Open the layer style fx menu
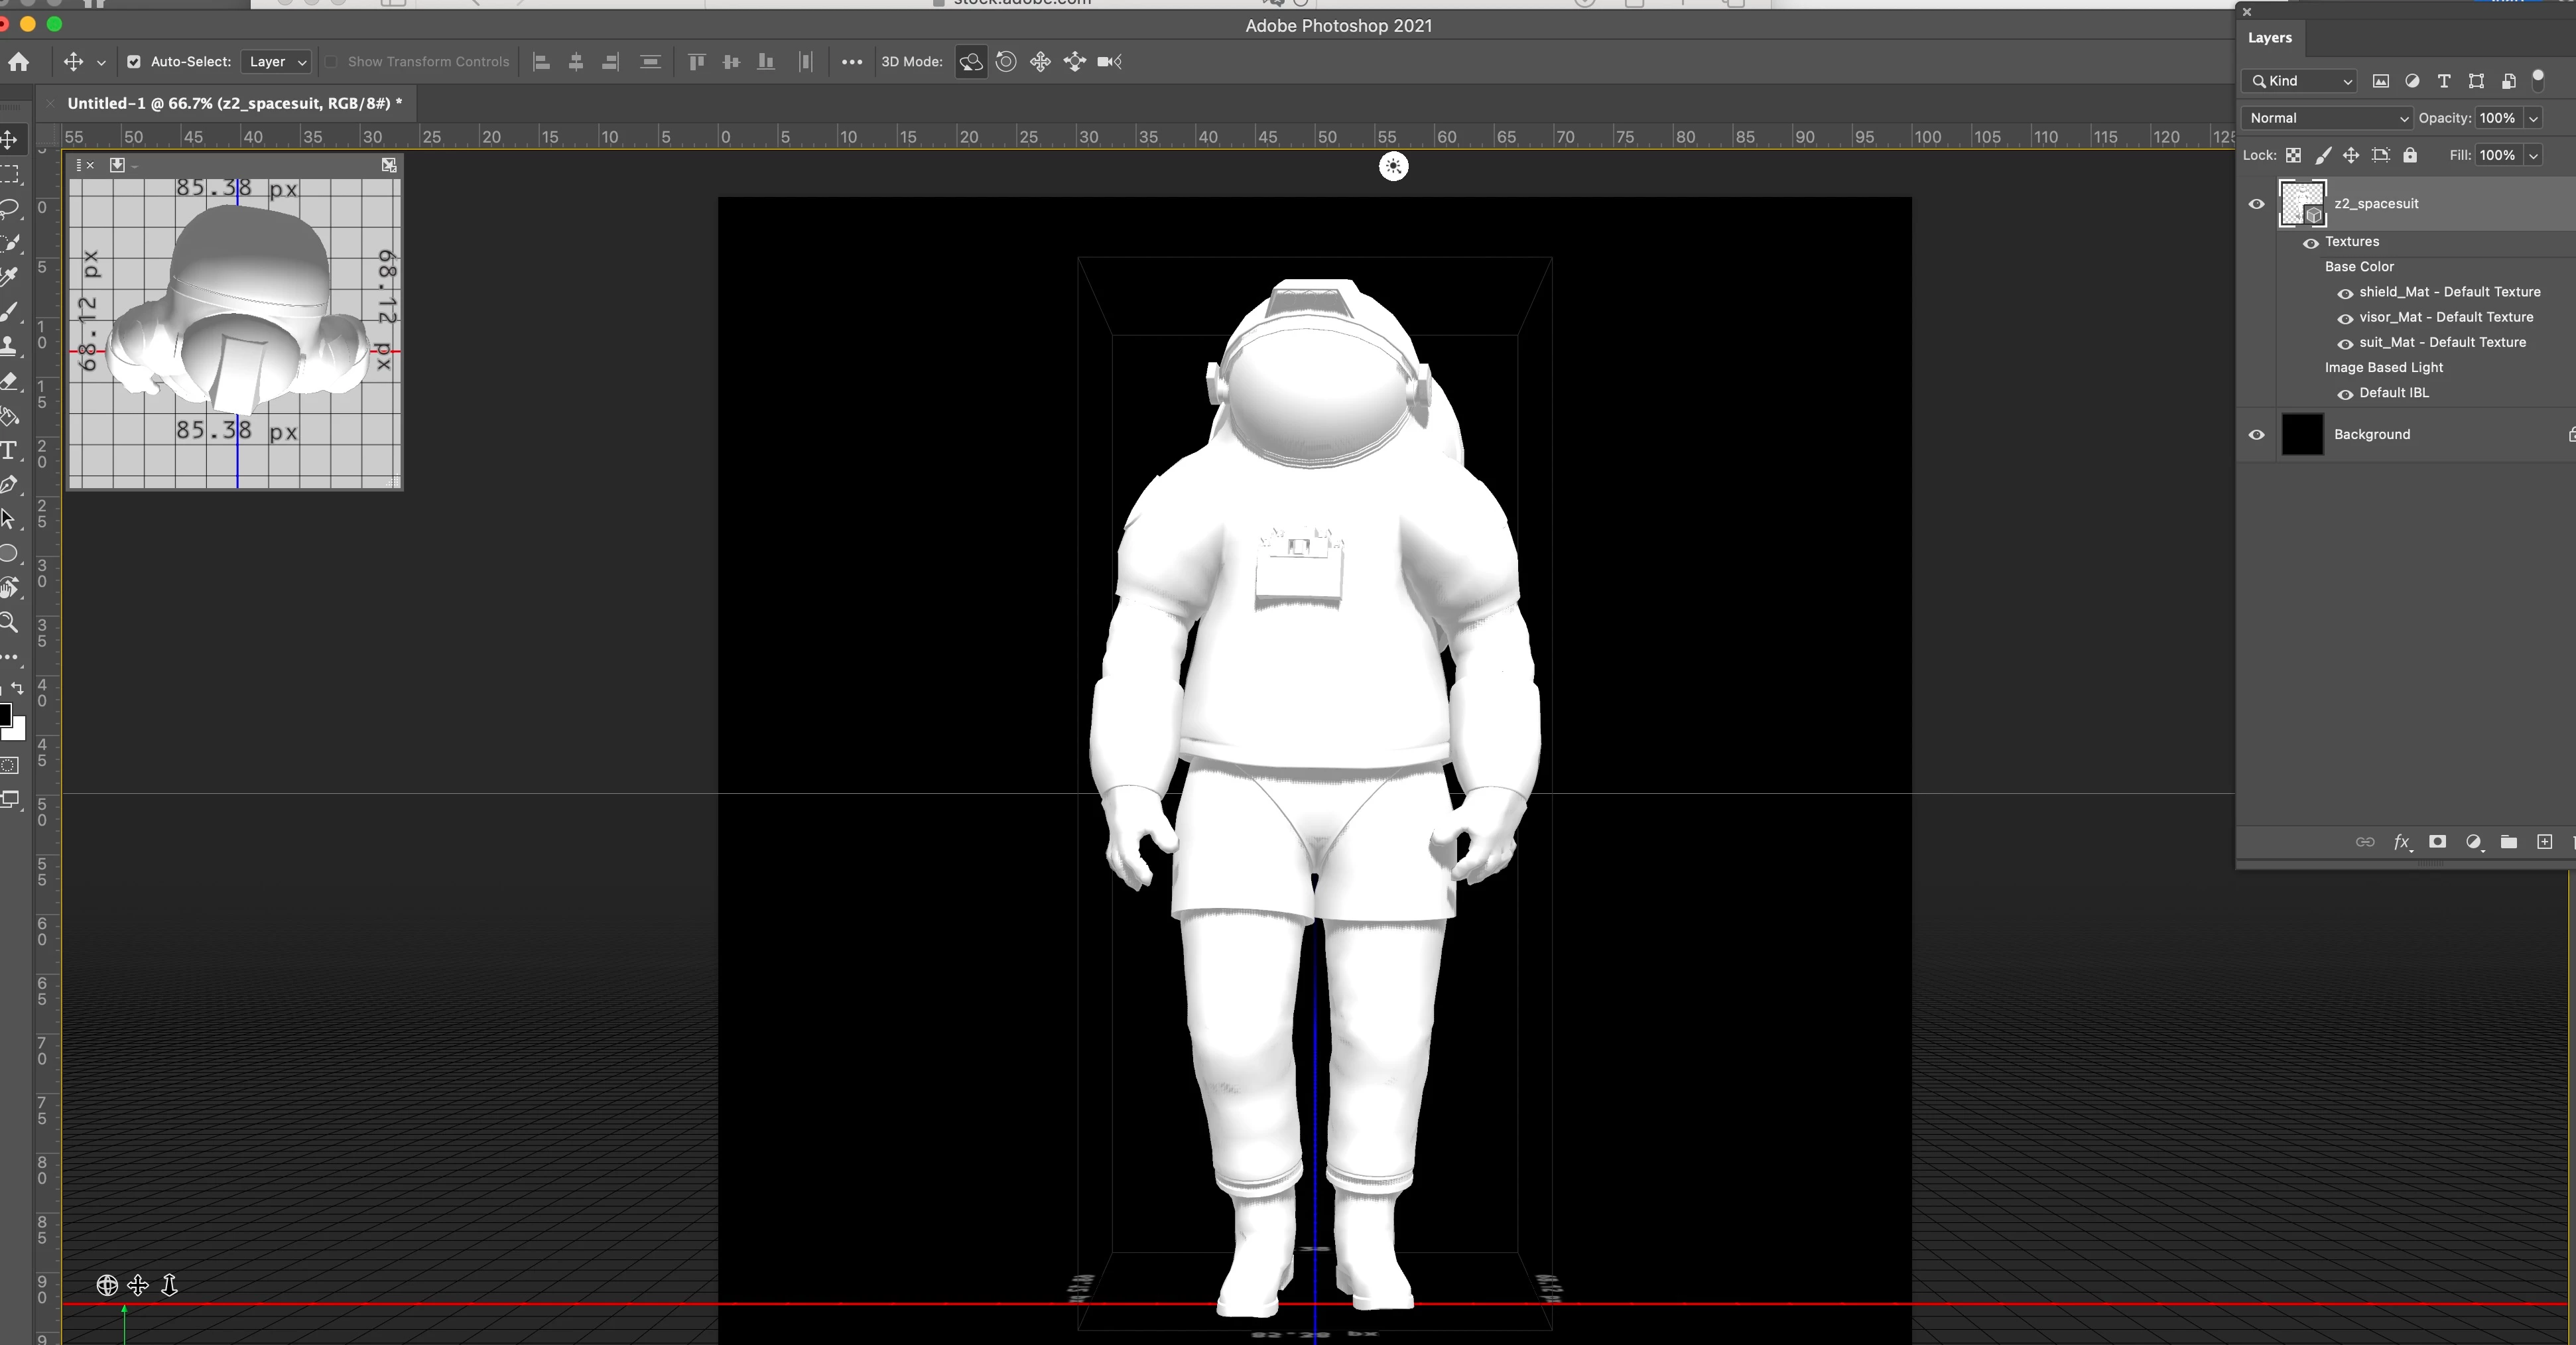Viewport: 2576px width, 1345px height. point(2401,842)
